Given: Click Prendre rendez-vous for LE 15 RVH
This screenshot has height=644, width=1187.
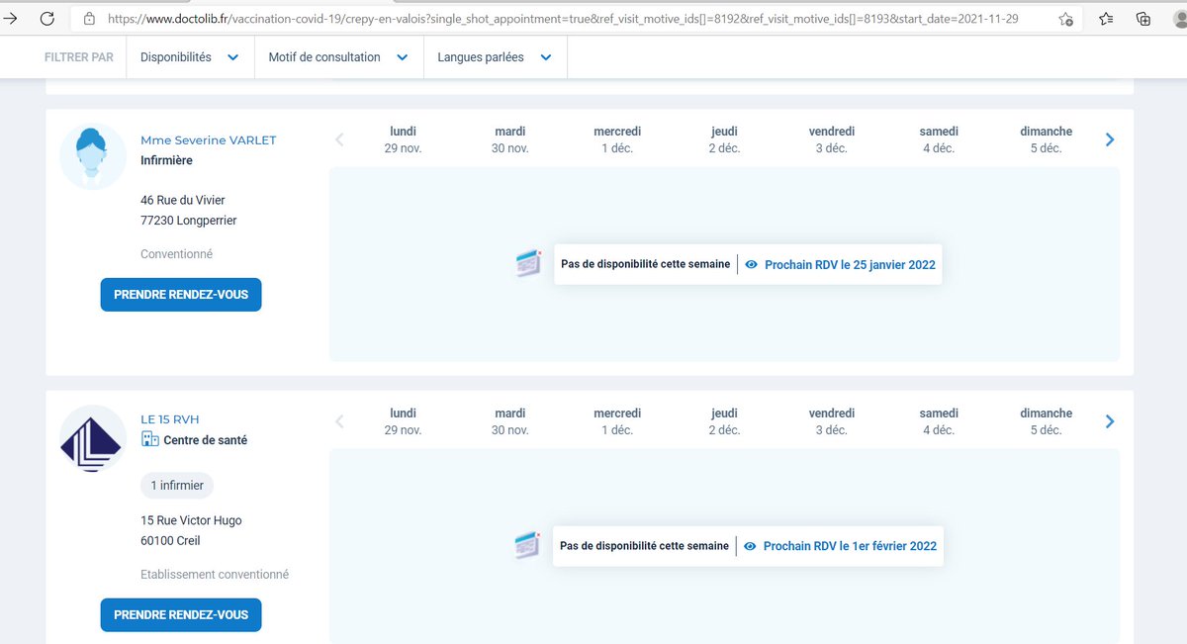Looking at the screenshot, I should click(x=181, y=614).
